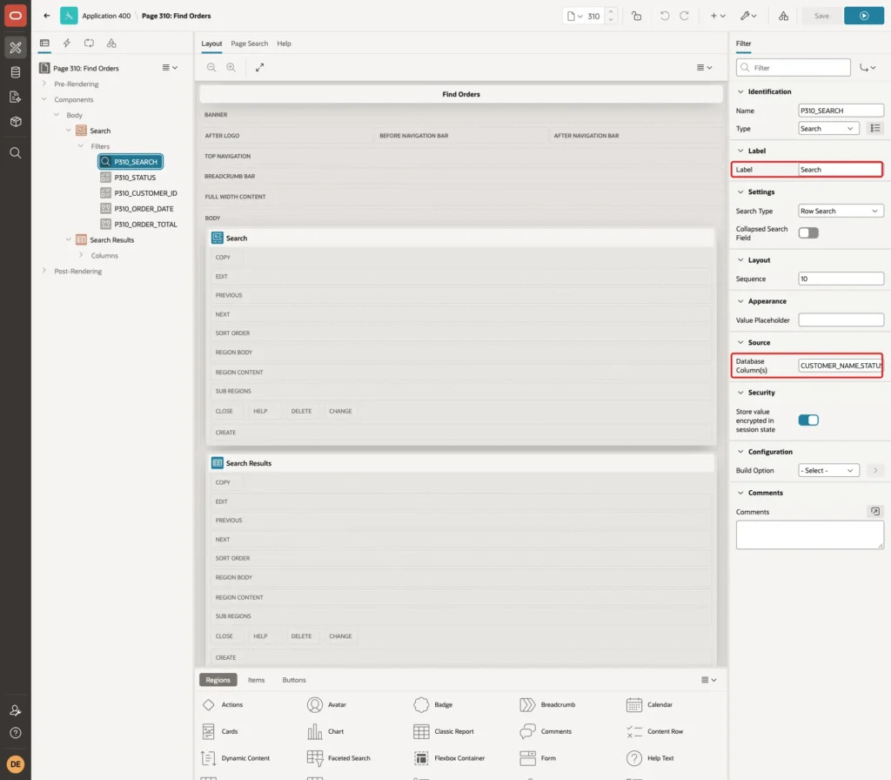
Task: Switch gallery to the Buttons tab
Action: click(294, 680)
